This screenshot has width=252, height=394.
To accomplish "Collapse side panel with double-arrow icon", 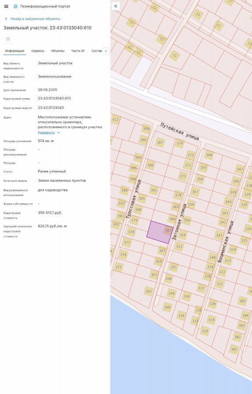I will (116, 6).
